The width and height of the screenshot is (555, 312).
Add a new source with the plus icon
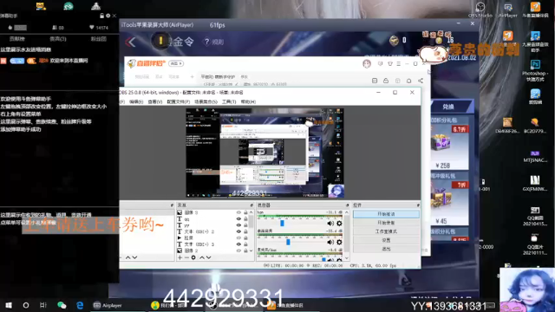(180, 257)
